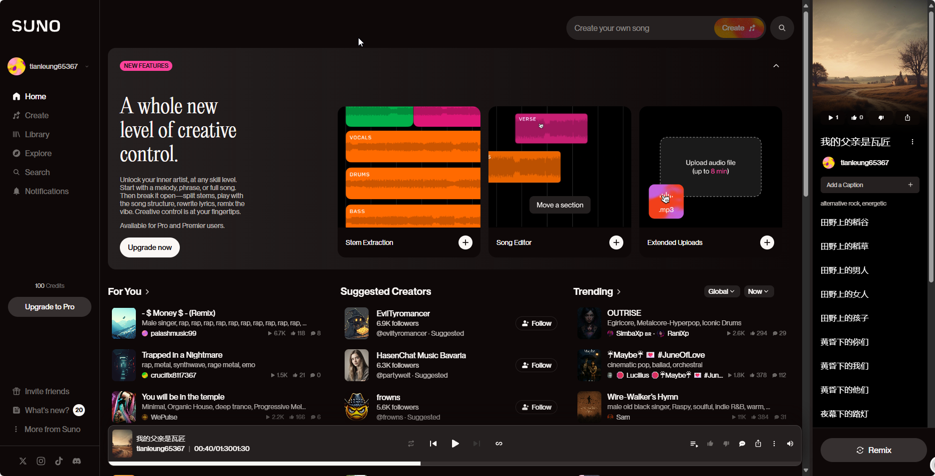
Task: Skip to next track
Action: point(476,444)
